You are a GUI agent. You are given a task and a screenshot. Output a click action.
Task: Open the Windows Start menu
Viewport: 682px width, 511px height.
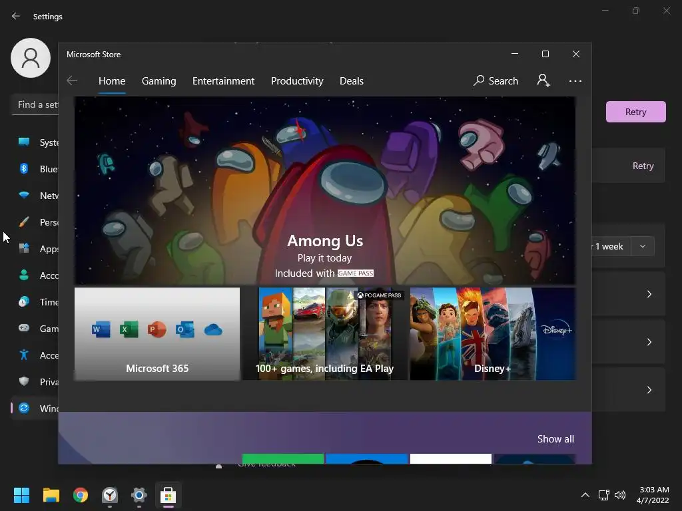coord(21,495)
